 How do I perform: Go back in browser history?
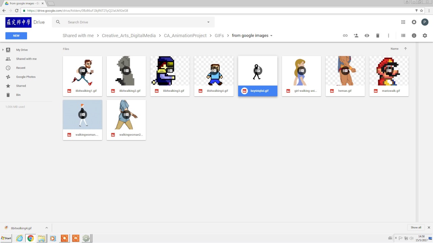(x=4, y=10)
